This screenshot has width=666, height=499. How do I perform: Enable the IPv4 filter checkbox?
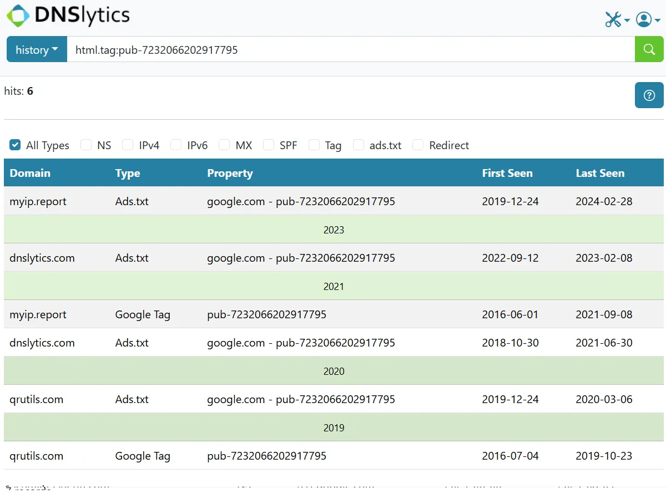(x=128, y=145)
